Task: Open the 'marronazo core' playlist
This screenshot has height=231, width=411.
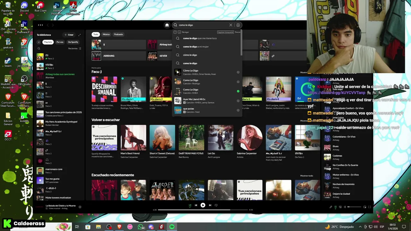Action: (60, 171)
